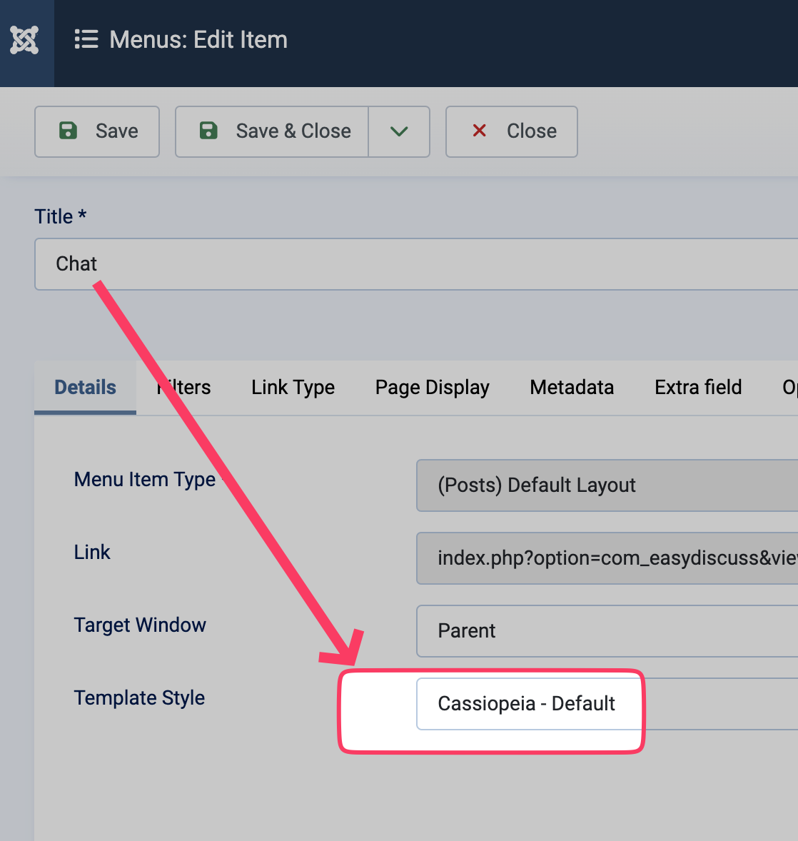
Task: Open the Page Display tab
Action: point(432,388)
